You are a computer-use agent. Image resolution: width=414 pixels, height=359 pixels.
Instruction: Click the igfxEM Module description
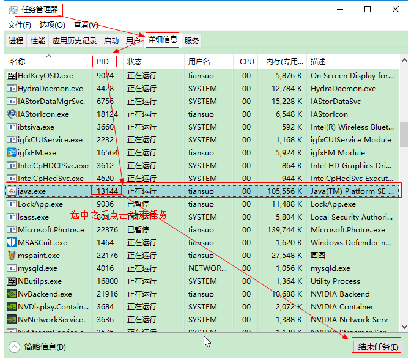coord(338,153)
